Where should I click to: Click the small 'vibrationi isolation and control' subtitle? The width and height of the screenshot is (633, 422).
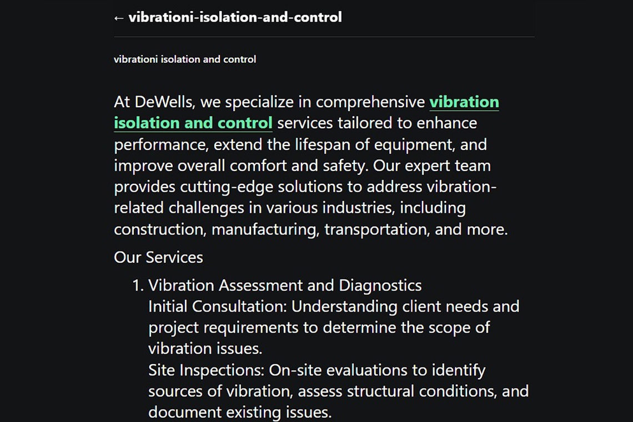pyautogui.click(x=185, y=59)
